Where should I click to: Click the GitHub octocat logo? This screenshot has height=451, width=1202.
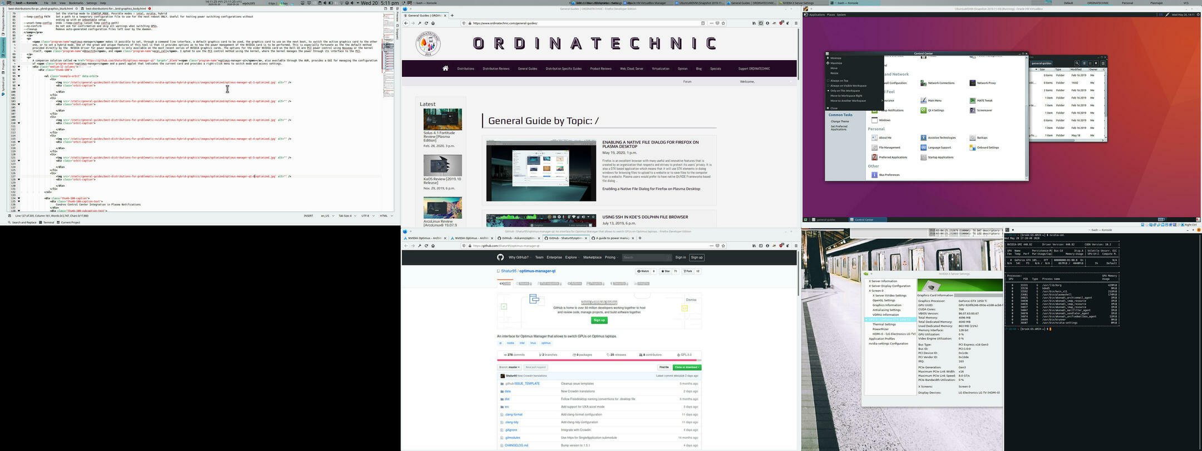[x=500, y=257]
